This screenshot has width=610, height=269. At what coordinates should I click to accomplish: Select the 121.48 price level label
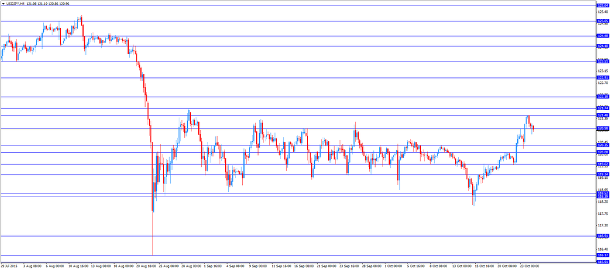[603, 115]
